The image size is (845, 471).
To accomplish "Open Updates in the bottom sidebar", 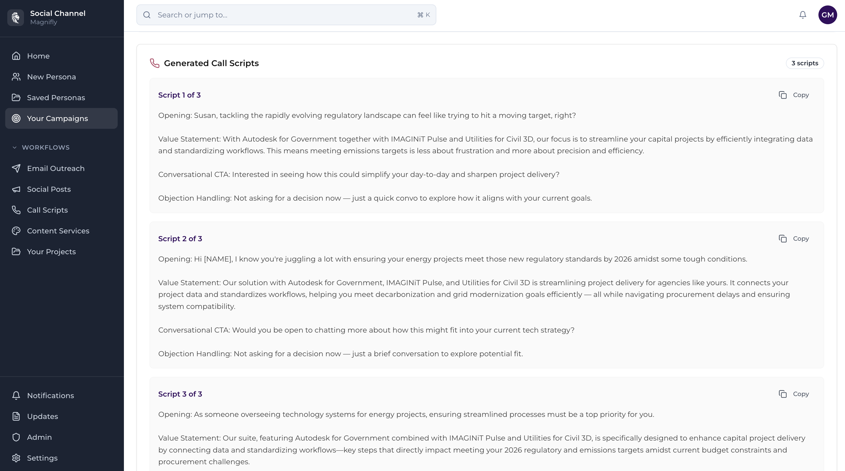I will point(42,416).
